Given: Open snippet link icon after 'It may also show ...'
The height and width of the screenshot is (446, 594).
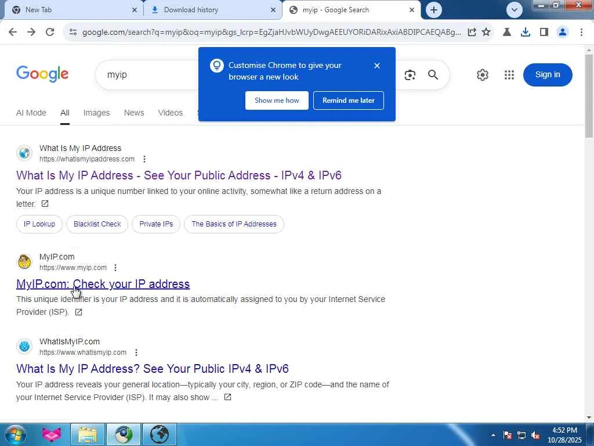Looking at the screenshot, I should [x=227, y=397].
